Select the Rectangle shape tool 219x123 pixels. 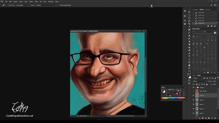pos(189,62)
